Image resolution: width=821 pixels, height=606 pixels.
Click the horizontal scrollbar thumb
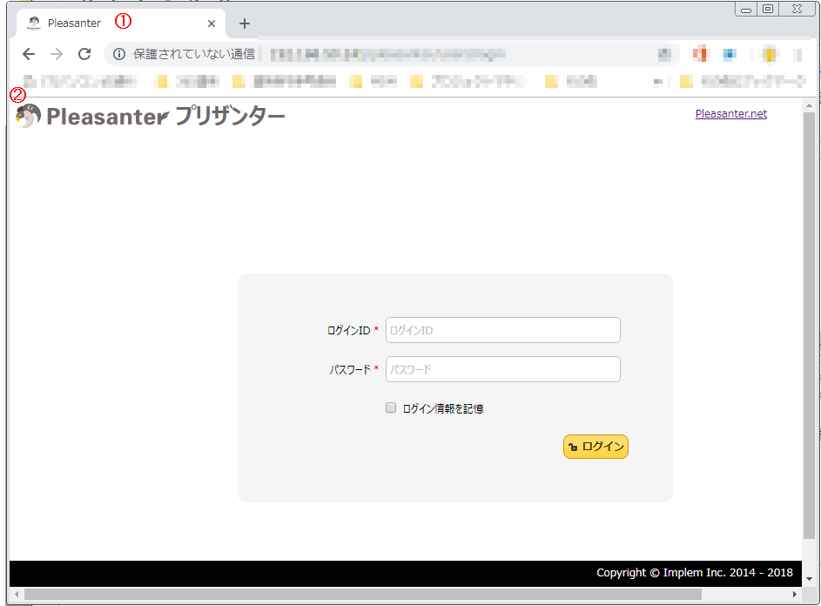(362, 594)
